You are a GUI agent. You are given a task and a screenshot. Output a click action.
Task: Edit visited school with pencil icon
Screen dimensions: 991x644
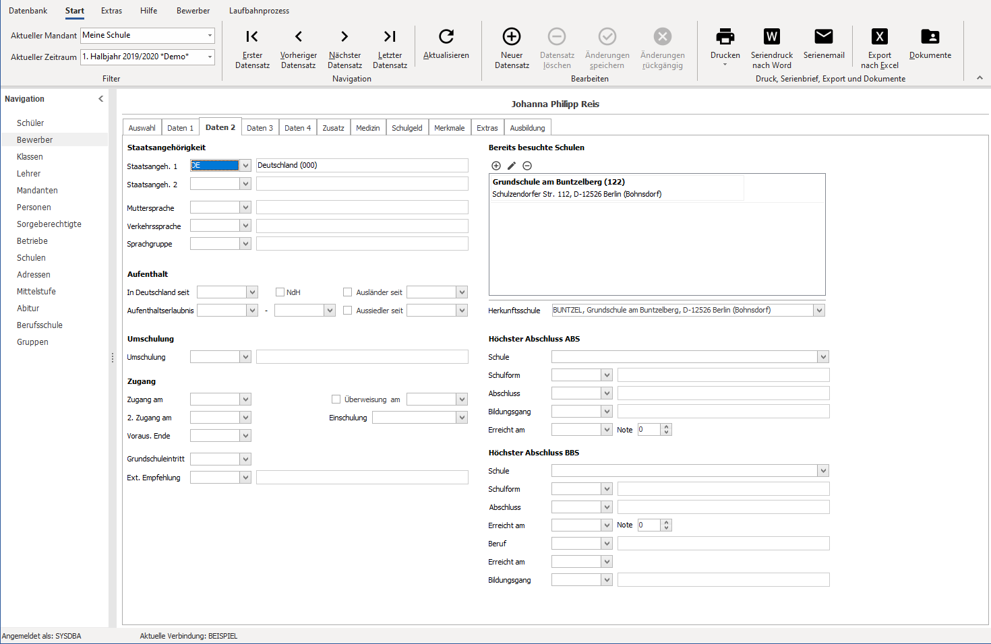512,166
